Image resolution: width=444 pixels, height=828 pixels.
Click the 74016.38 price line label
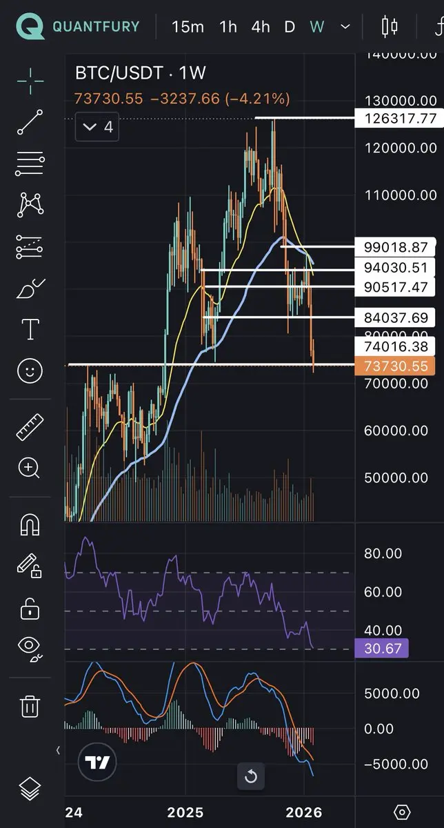pos(396,346)
